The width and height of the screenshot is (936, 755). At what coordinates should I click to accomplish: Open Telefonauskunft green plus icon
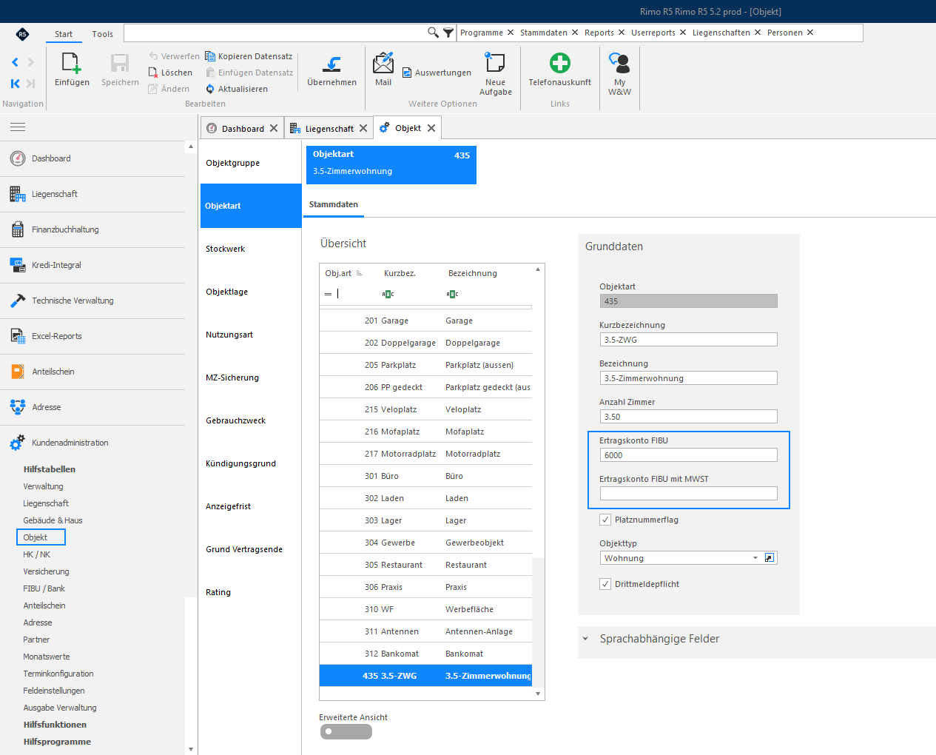coord(560,63)
